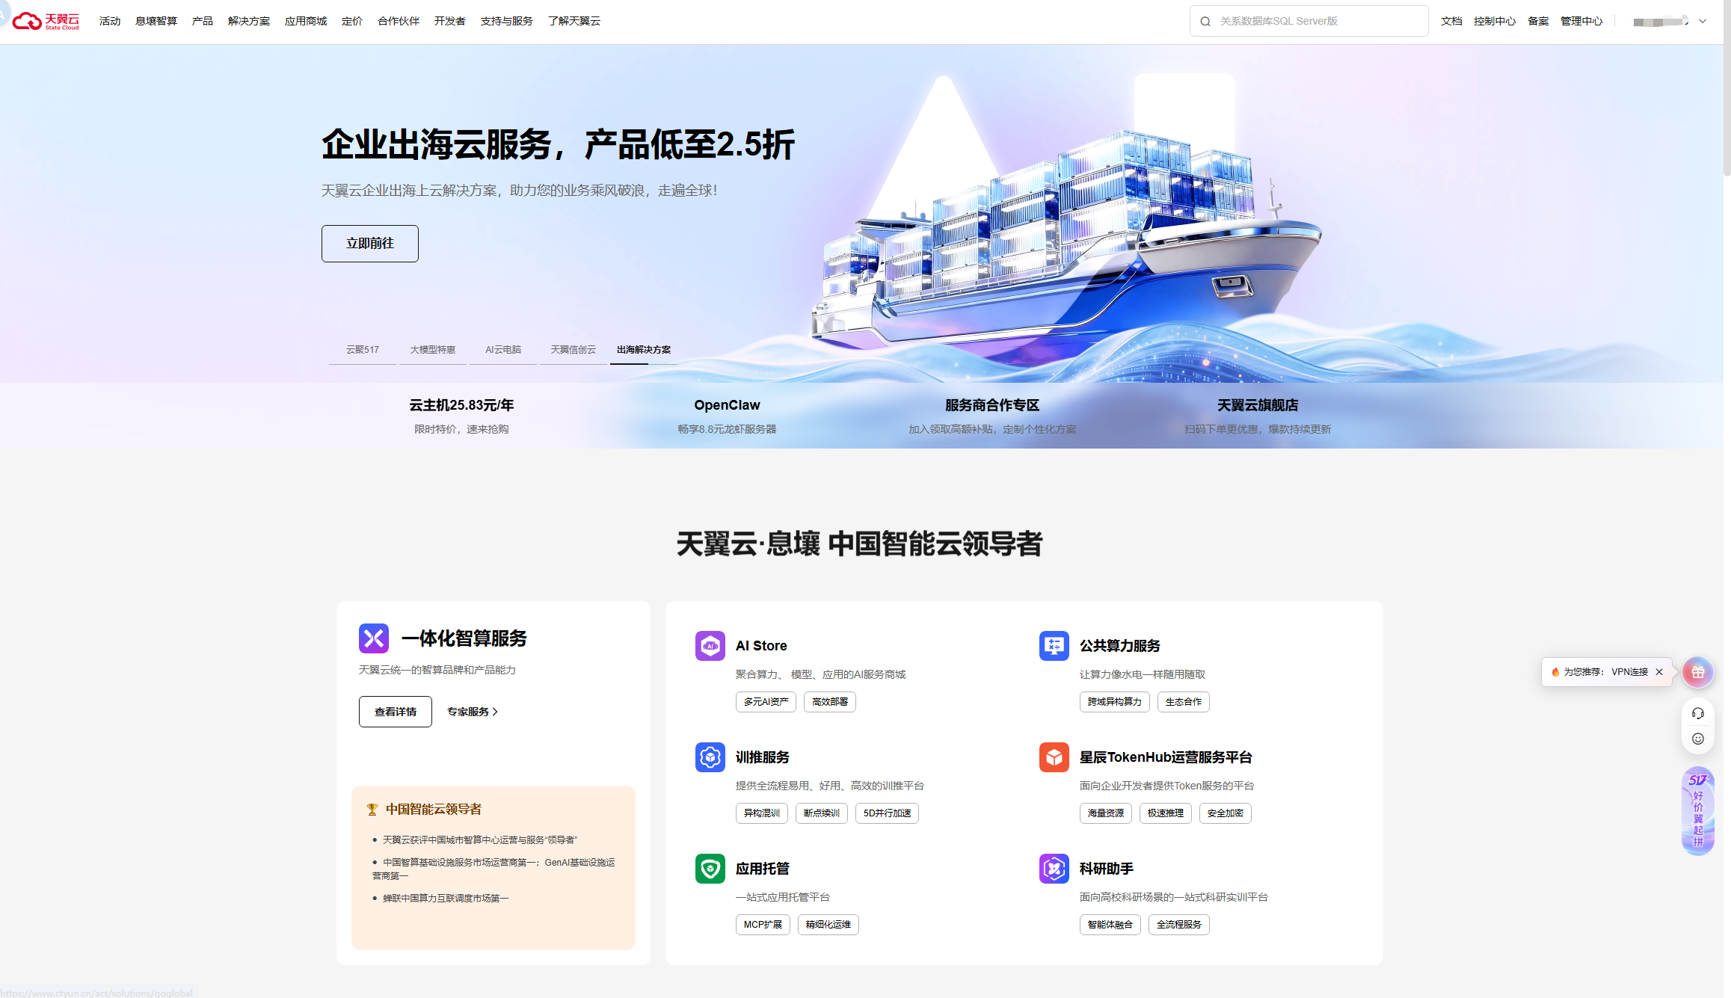Expand the user account dropdown arrow
Viewport: 1731px width, 998px height.
(x=1703, y=22)
